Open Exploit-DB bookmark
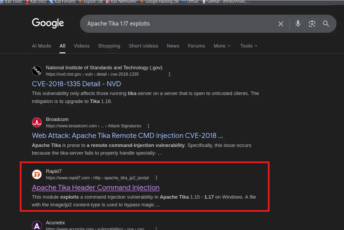The width and height of the screenshot is (344, 230). coord(90,2)
